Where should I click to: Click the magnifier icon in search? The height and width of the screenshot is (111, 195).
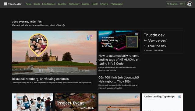(168, 4)
